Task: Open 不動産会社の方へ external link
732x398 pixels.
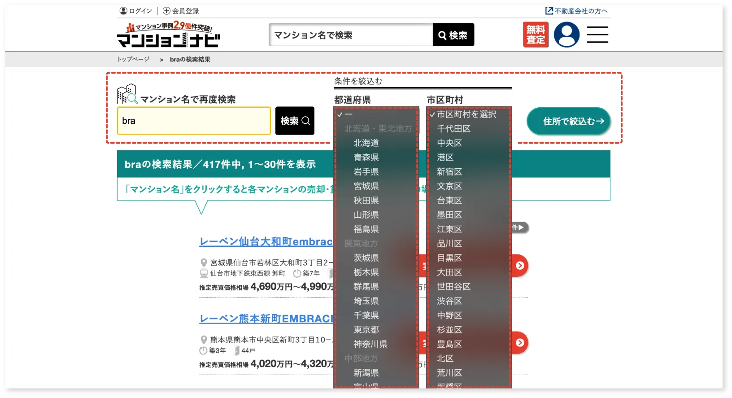Action: tap(576, 11)
